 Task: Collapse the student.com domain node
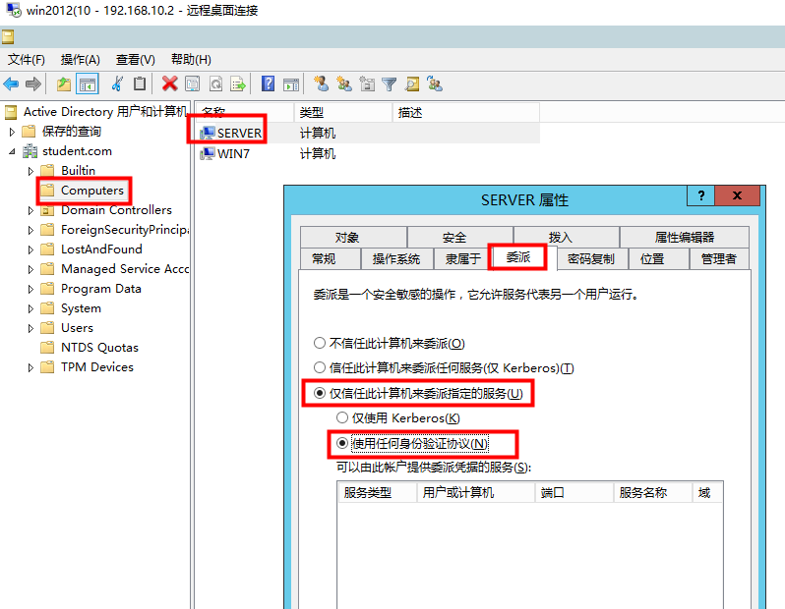coord(12,151)
